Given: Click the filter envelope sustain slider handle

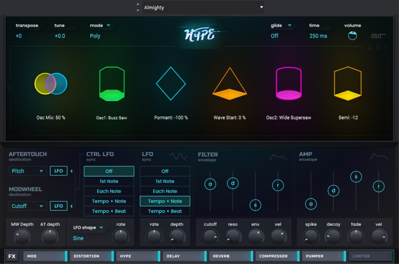Looking at the screenshot, I should [256, 205].
